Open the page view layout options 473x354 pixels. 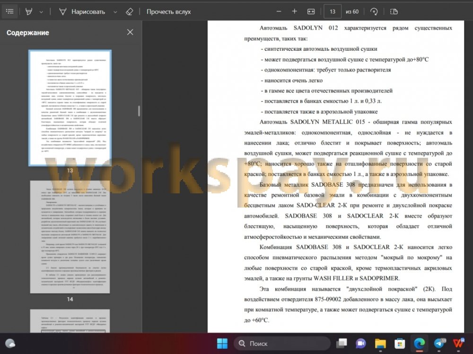point(394,11)
